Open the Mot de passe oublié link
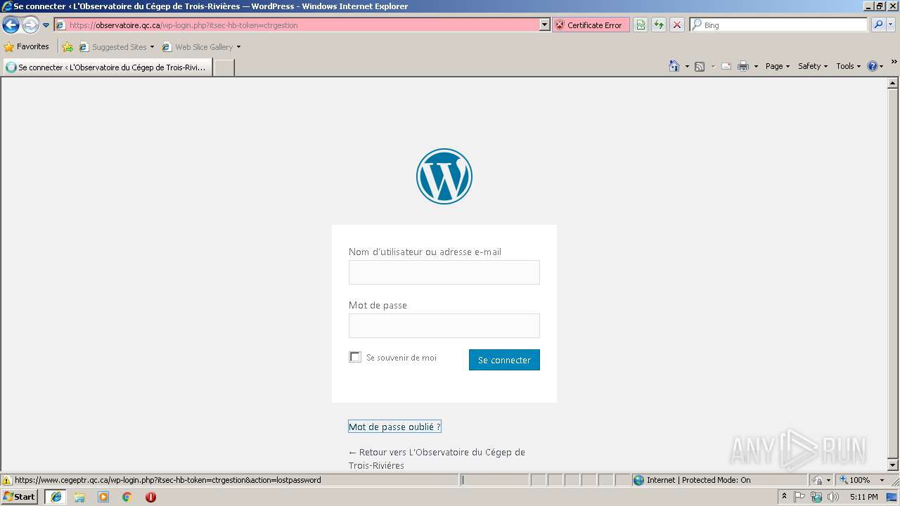This screenshot has width=900, height=506. (394, 427)
